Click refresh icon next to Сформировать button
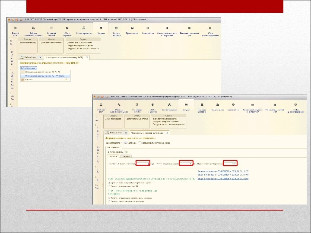311x233 pixels. [126, 152]
